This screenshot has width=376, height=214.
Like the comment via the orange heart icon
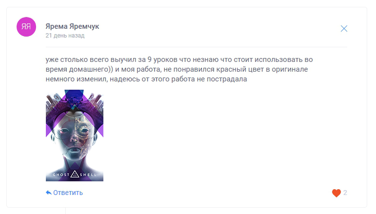(x=336, y=193)
